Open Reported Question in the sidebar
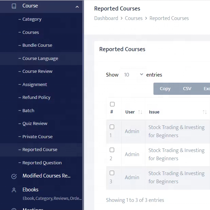 pyautogui.click(x=42, y=163)
